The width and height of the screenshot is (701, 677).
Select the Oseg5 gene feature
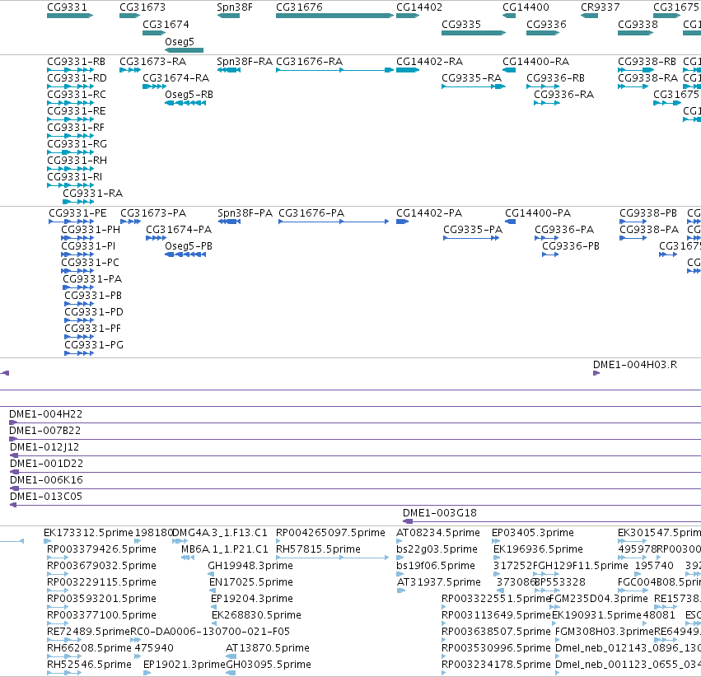pyautogui.click(x=184, y=50)
